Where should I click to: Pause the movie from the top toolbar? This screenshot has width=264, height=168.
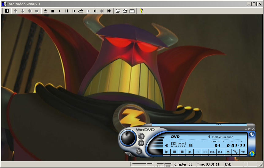[x=67, y=11]
